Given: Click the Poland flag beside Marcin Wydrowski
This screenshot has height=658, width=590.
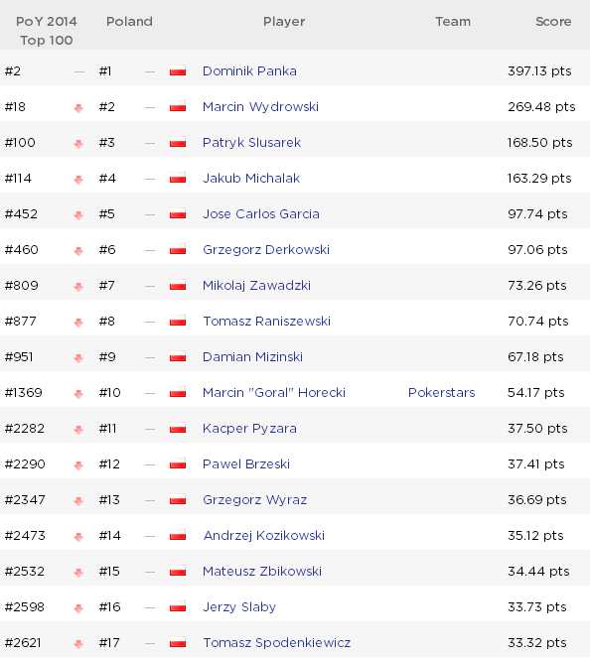Looking at the screenshot, I should (x=178, y=106).
